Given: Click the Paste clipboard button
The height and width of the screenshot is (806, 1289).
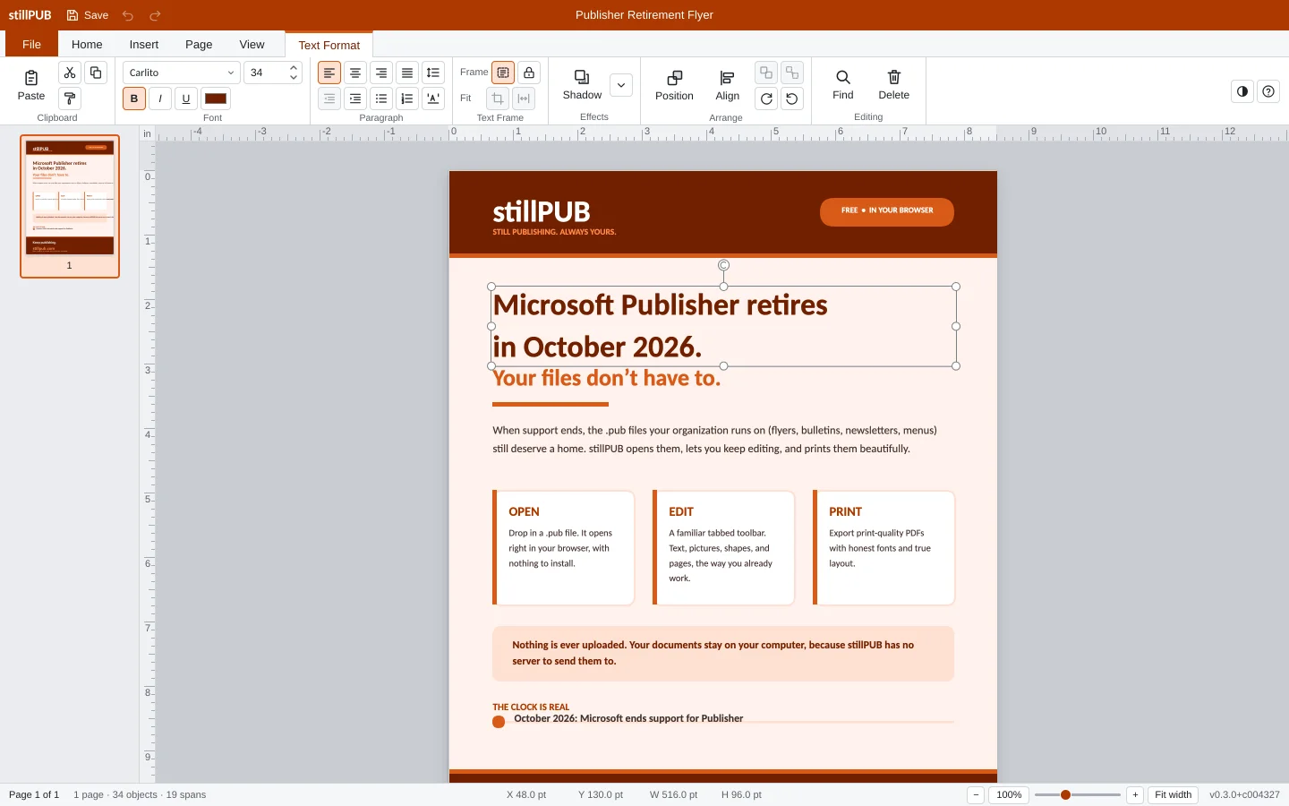Looking at the screenshot, I should [31, 85].
